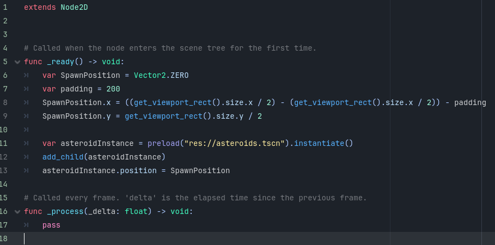Click tab indent marker on line 10
Screen dimensions: 495x245
(26, 130)
